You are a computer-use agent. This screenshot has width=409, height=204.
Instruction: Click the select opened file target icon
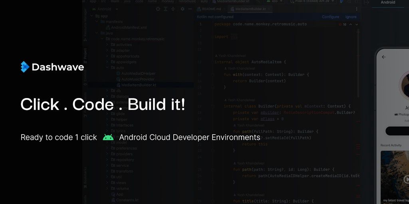158,9
